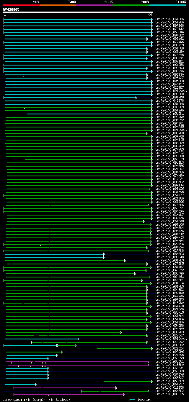Select the UniRef100_Q9LIL3 label
Screen dimensions: 189x402
[x=170, y=162]
